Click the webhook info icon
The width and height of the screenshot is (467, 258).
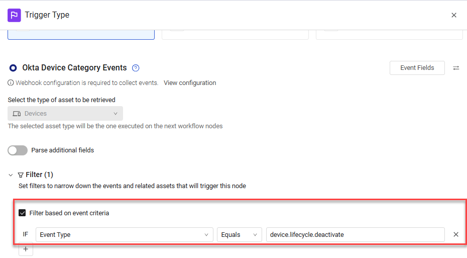coord(11,83)
